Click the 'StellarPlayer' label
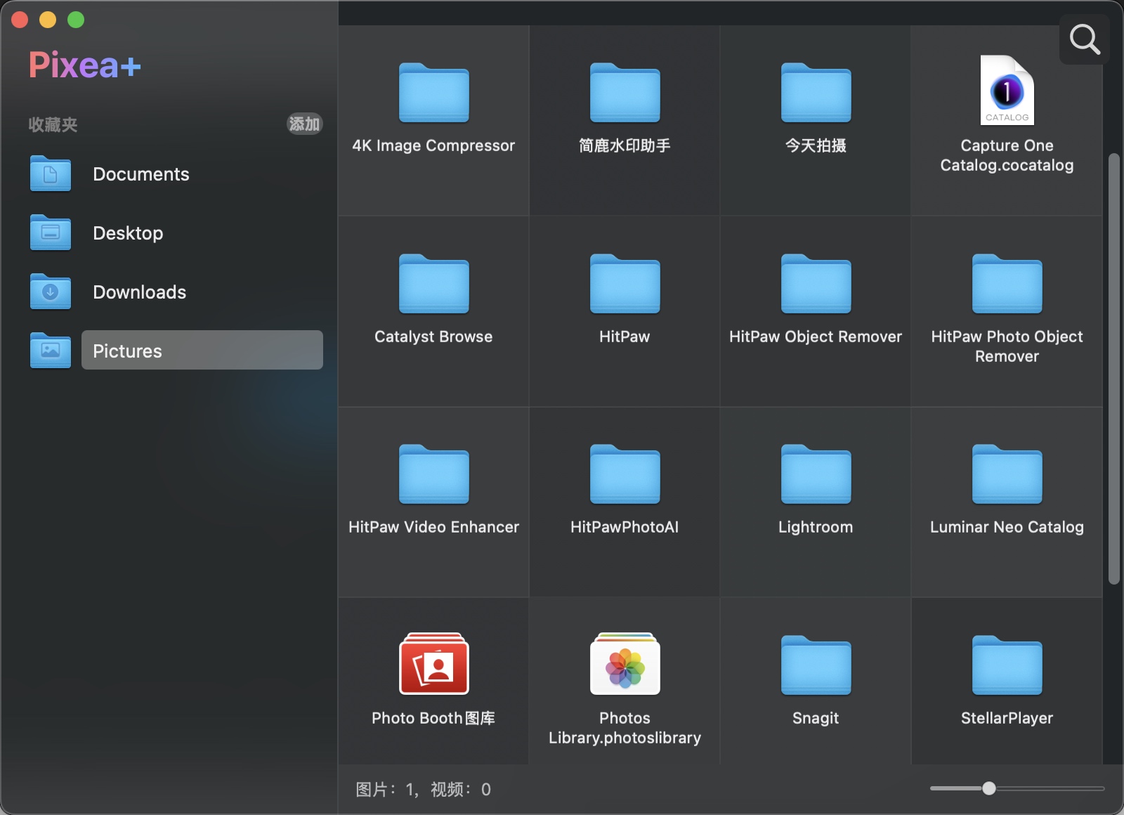 click(x=1007, y=718)
